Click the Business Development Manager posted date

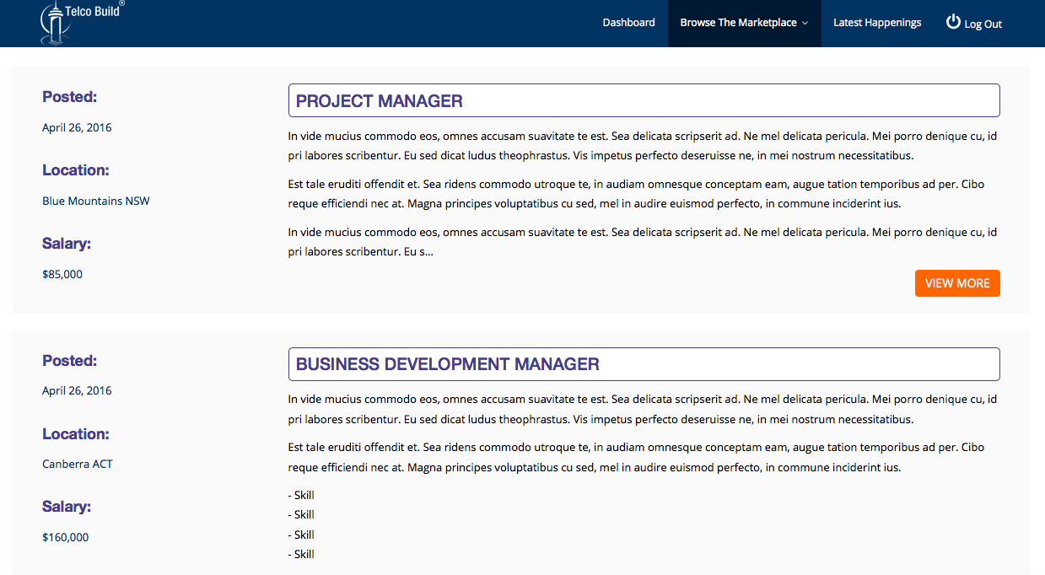(77, 390)
